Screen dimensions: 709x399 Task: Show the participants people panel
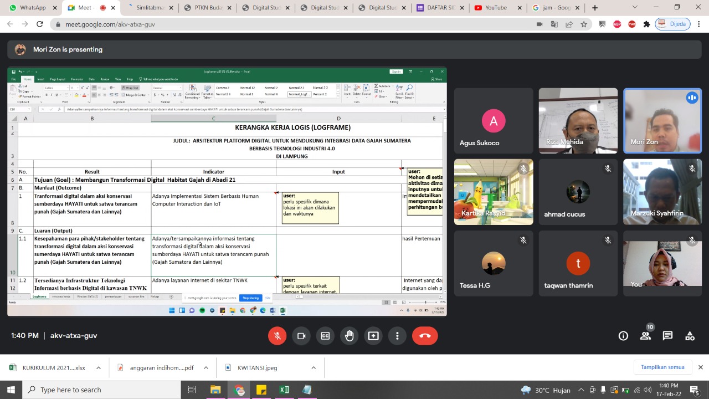pyautogui.click(x=645, y=336)
